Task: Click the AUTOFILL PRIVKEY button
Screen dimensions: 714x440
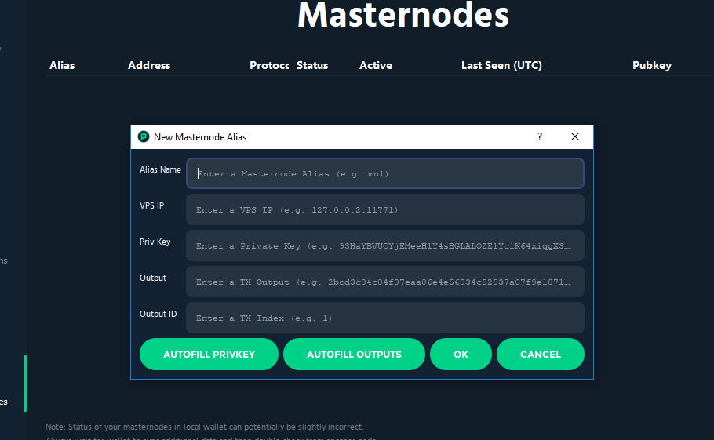Action: [209, 354]
